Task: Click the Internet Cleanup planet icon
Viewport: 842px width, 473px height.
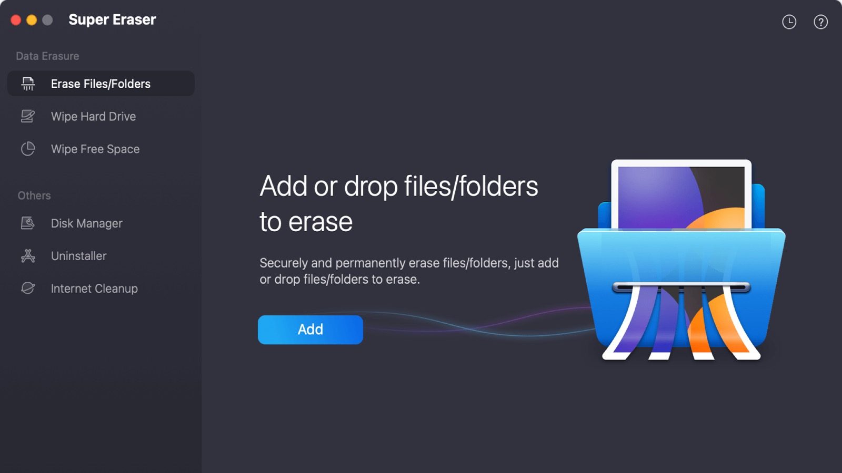Action: pos(28,289)
